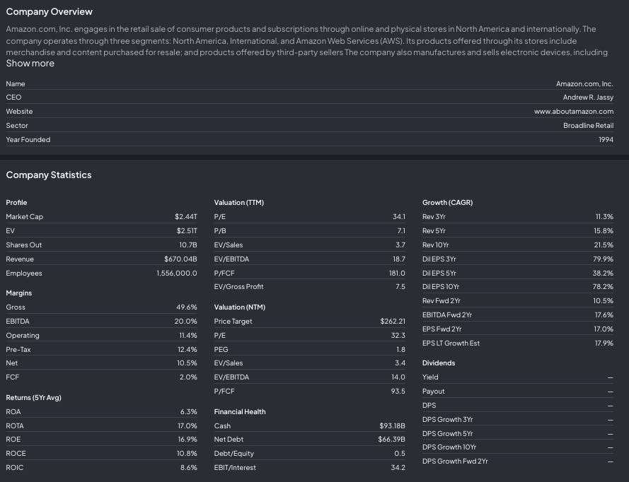Screen dimensions: 629x482
Task: Click the Net margin value 10.5%
Action: 187,363
